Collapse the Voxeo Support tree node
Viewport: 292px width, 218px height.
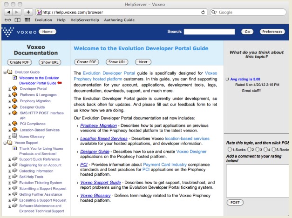[x=5, y=143]
